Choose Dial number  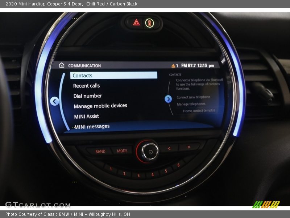tap(87, 96)
